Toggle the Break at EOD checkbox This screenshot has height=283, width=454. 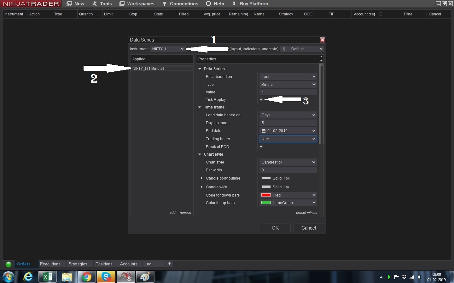[x=261, y=147]
